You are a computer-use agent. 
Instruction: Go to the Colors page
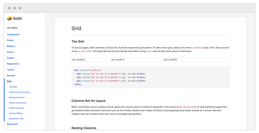10,40
